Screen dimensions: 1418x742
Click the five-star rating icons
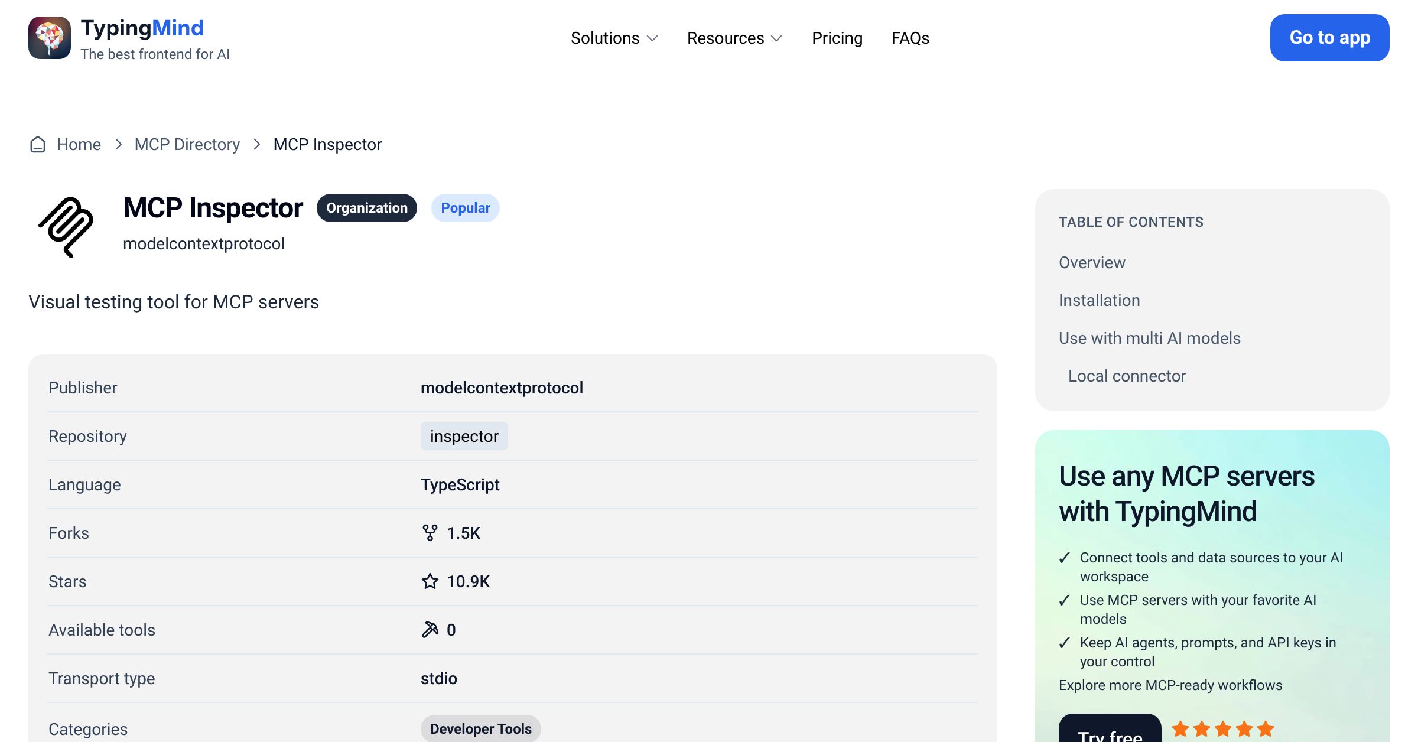coord(1222,729)
